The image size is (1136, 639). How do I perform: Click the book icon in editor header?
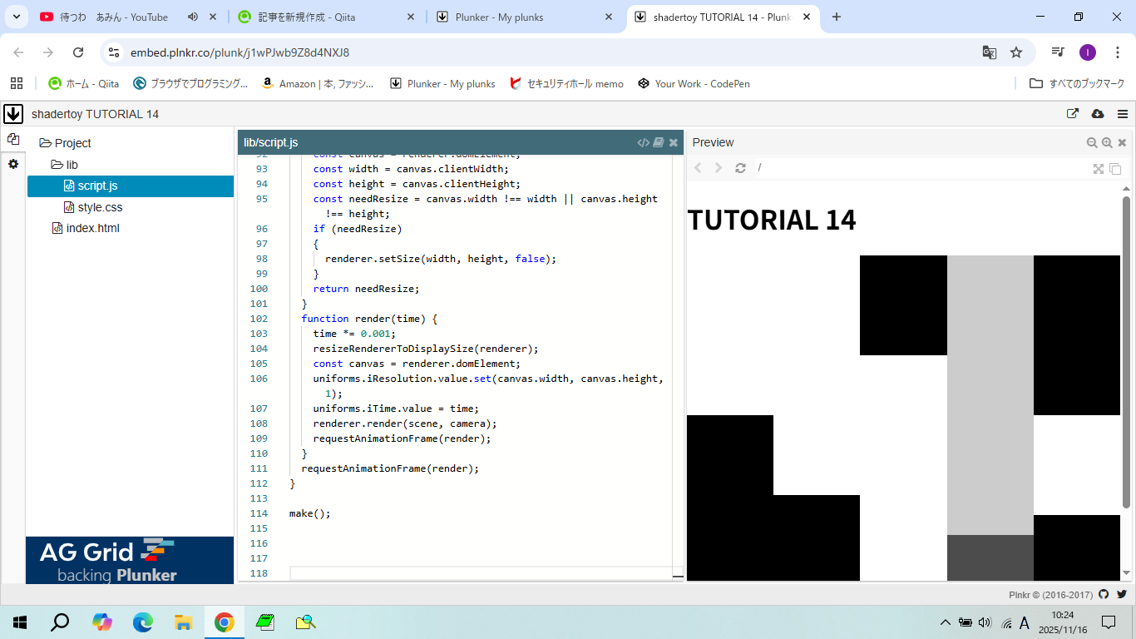click(x=659, y=142)
